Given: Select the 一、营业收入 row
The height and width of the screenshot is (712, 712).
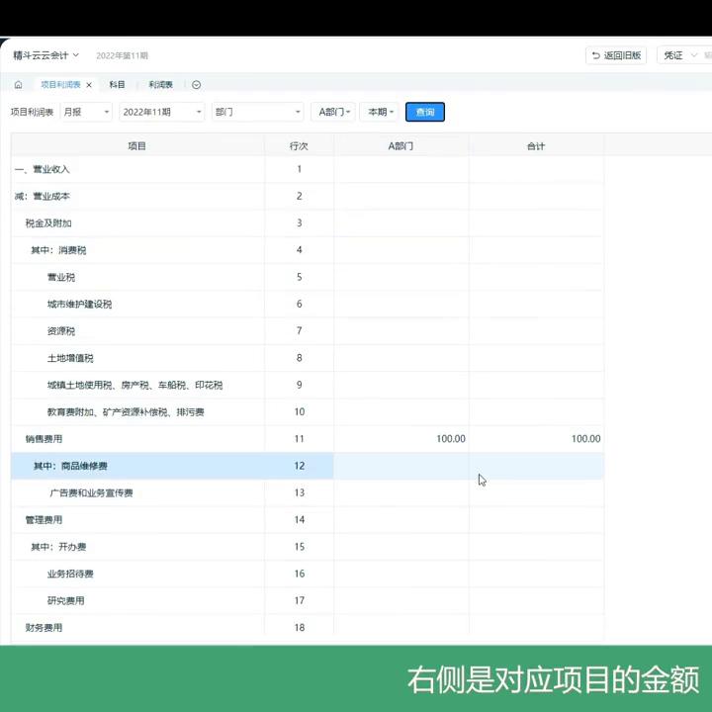Looking at the screenshot, I should pyautogui.click(x=308, y=169).
